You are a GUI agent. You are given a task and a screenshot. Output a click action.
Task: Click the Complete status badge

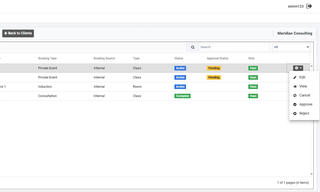point(182,96)
